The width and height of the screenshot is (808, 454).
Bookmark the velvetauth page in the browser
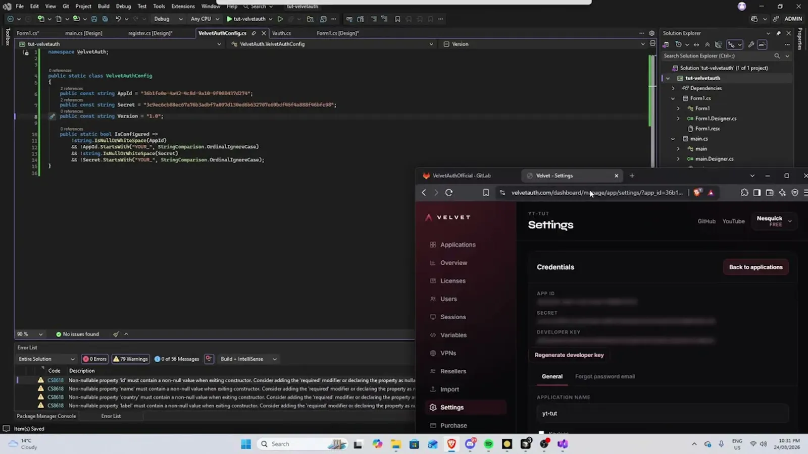pyautogui.click(x=486, y=192)
